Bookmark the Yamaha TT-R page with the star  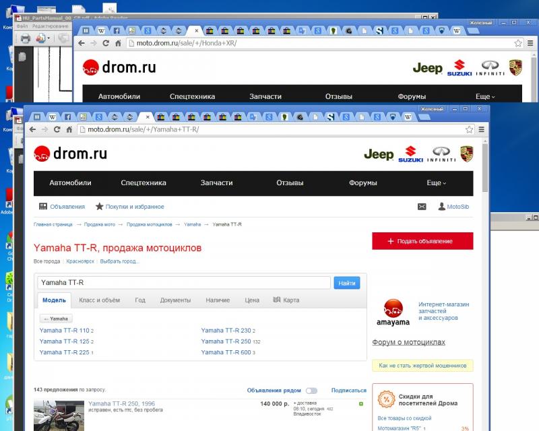point(469,129)
